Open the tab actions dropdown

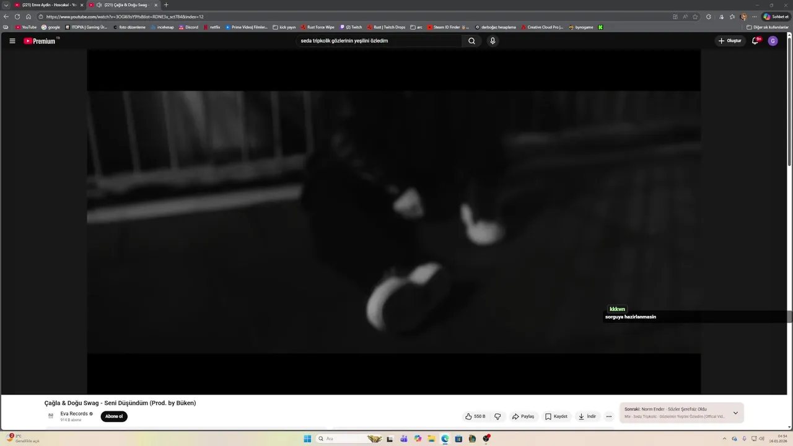[6, 5]
